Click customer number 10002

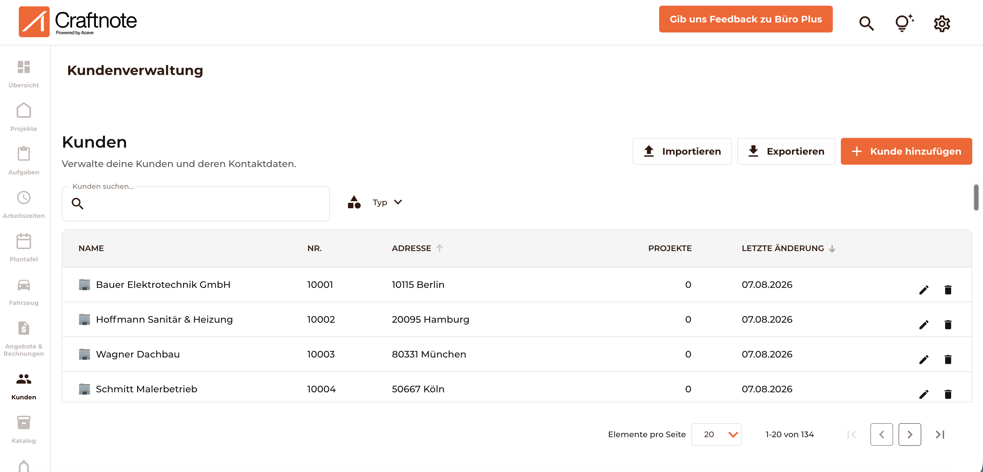(321, 319)
